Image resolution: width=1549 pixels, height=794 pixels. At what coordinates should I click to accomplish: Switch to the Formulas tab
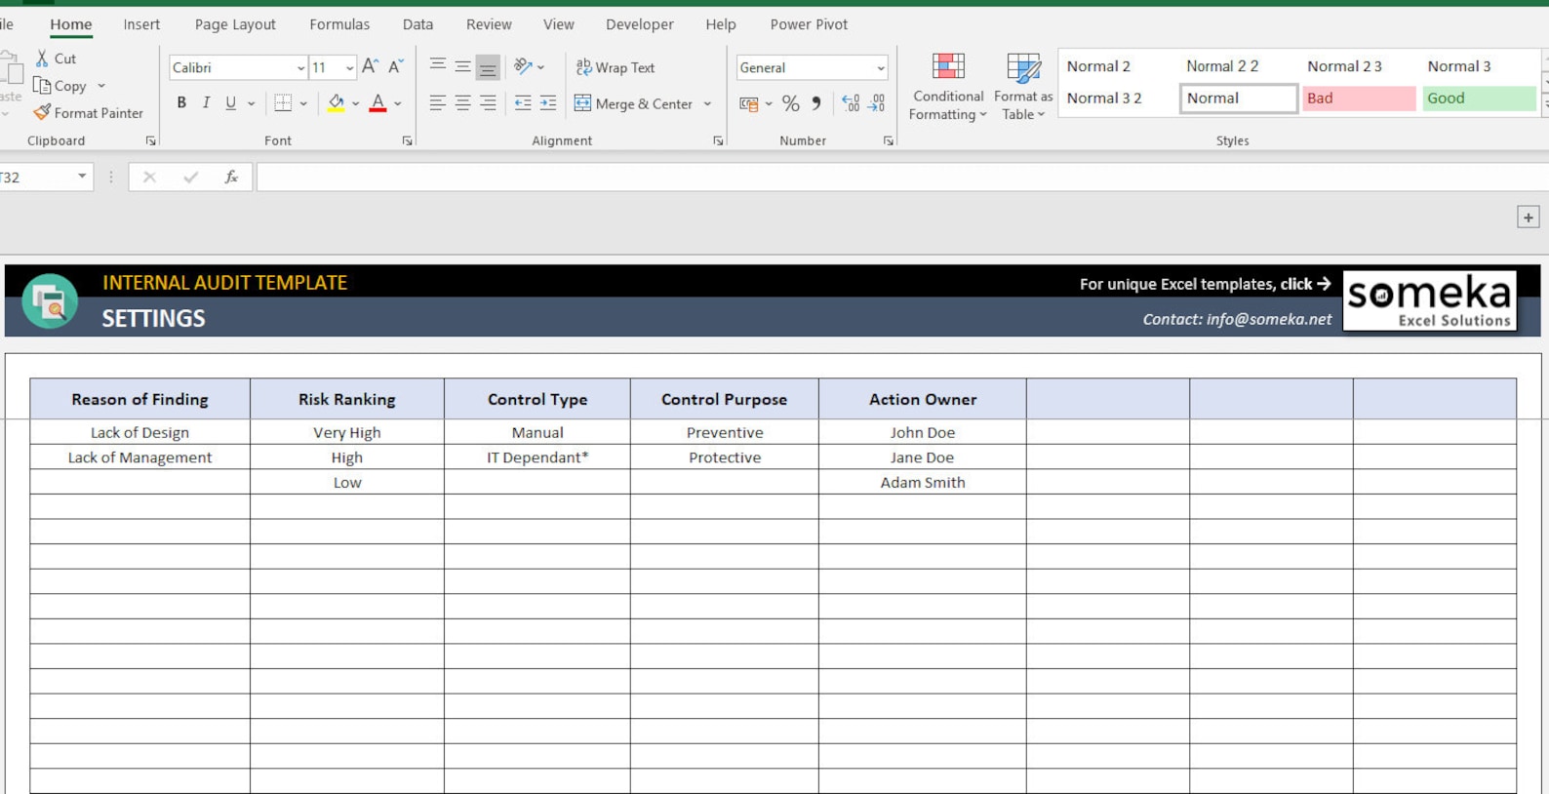[x=339, y=24]
